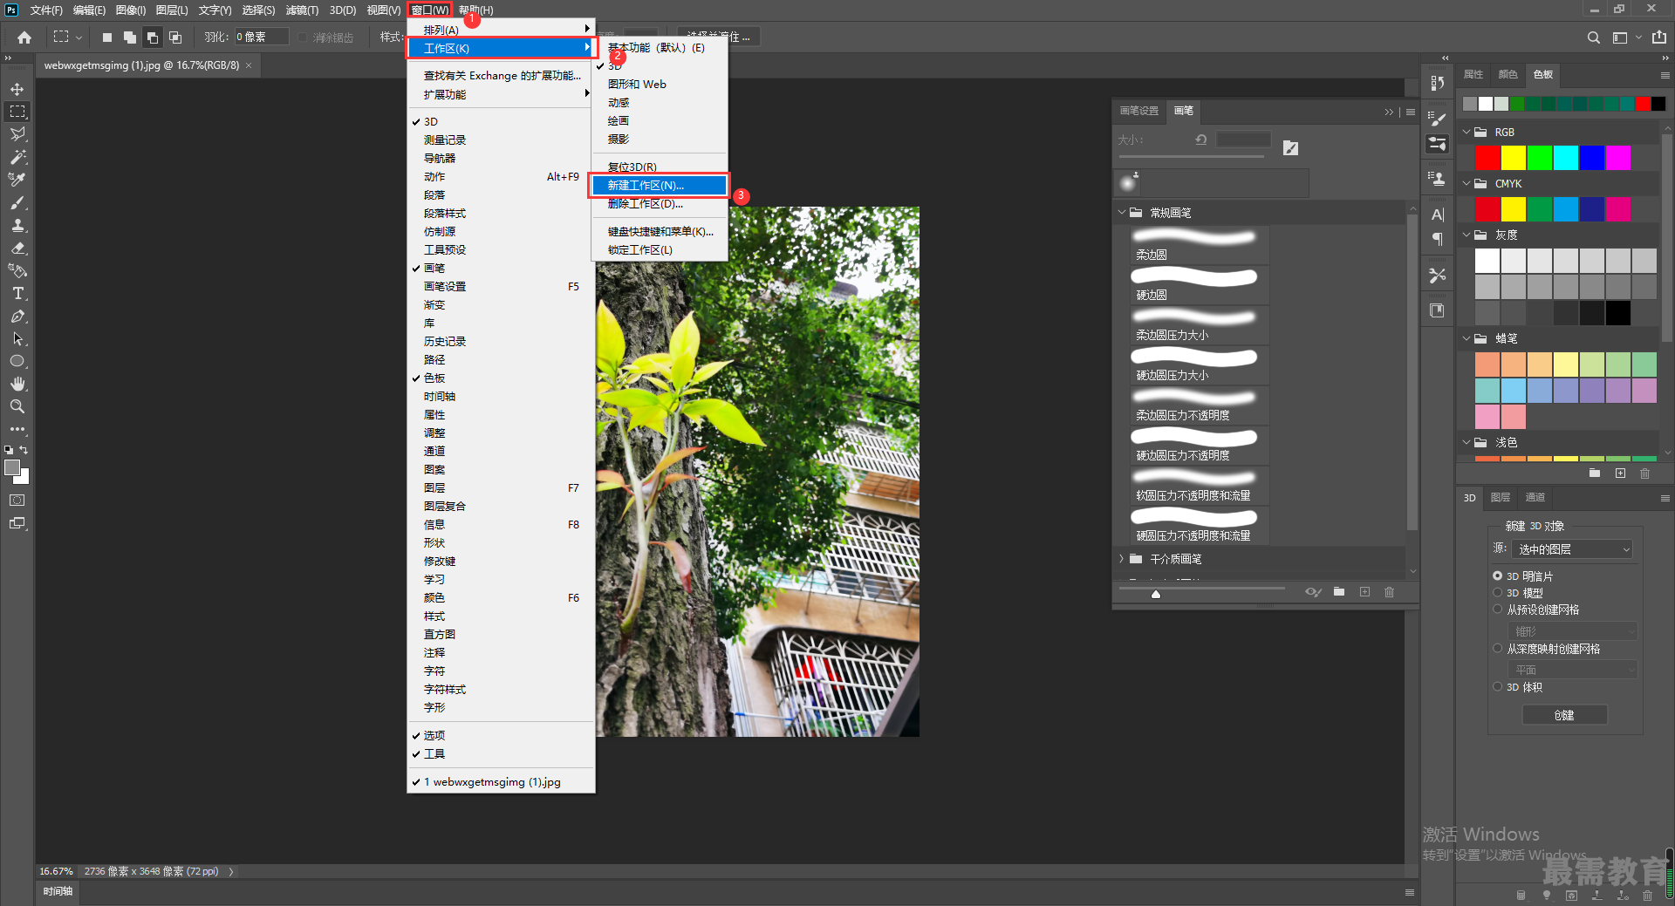The width and height of the screenshot is (1675, 906).
Task: Click 新建工作区(N)... in the submenu
Action: pyautogui.click(x=659, y=186)
